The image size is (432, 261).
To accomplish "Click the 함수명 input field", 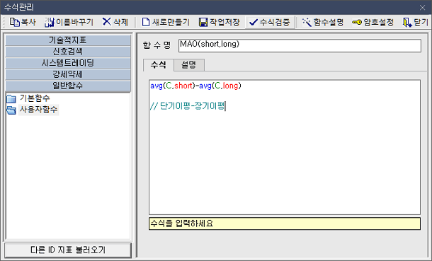I will (300, 46).
